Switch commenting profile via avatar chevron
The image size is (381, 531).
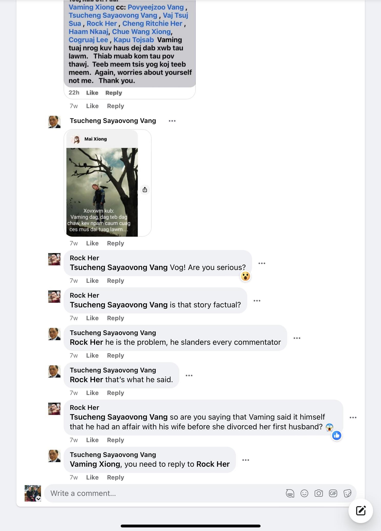pyautogui.click(x=38, y=498)
